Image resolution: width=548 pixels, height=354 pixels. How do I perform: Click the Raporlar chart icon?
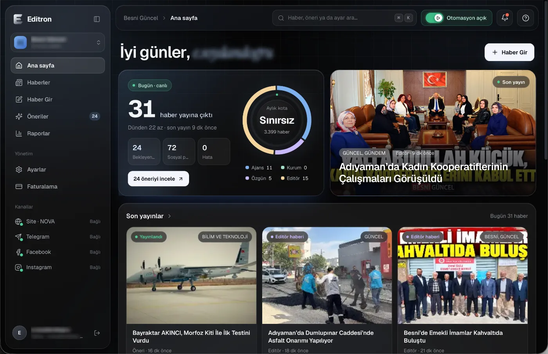point(19,133)
